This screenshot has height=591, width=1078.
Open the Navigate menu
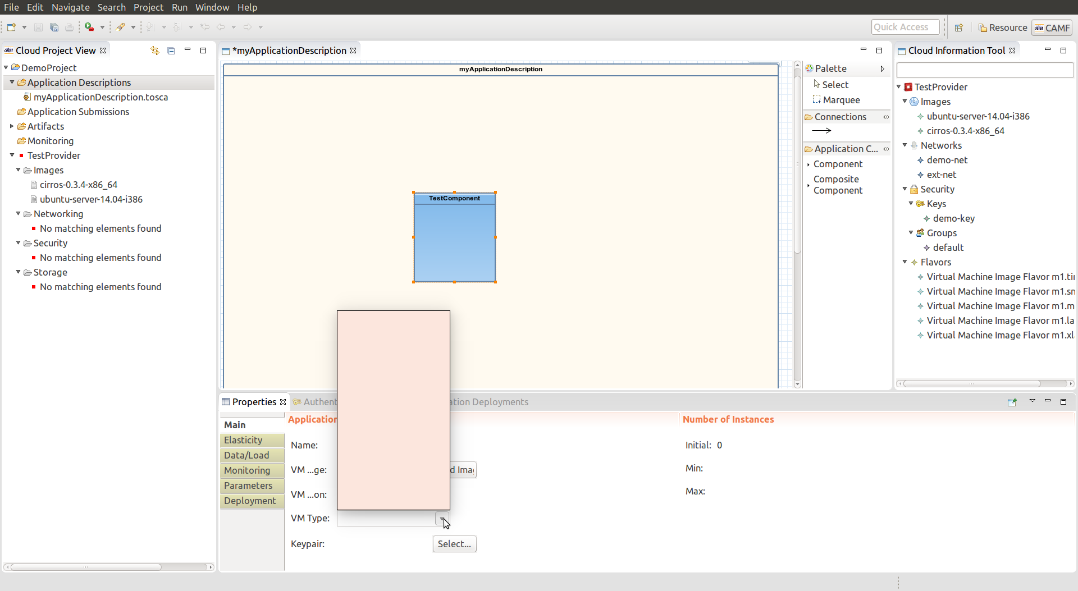[x=70, y=7]
